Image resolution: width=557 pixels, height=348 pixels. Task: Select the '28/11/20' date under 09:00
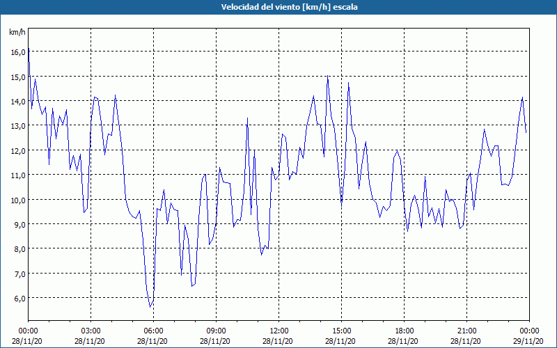215,341
